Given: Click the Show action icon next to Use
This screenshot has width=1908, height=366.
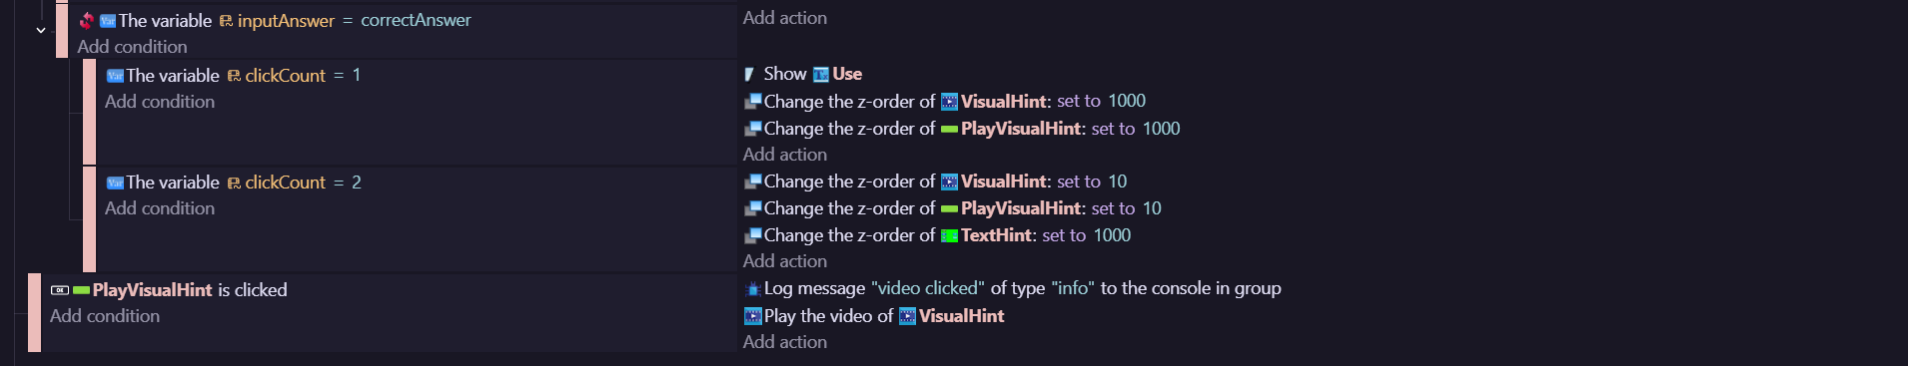Looking at the screenshot, I should [750, 74].
